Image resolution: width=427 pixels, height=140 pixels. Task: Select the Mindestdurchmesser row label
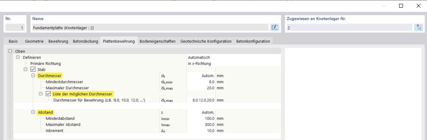64,82
